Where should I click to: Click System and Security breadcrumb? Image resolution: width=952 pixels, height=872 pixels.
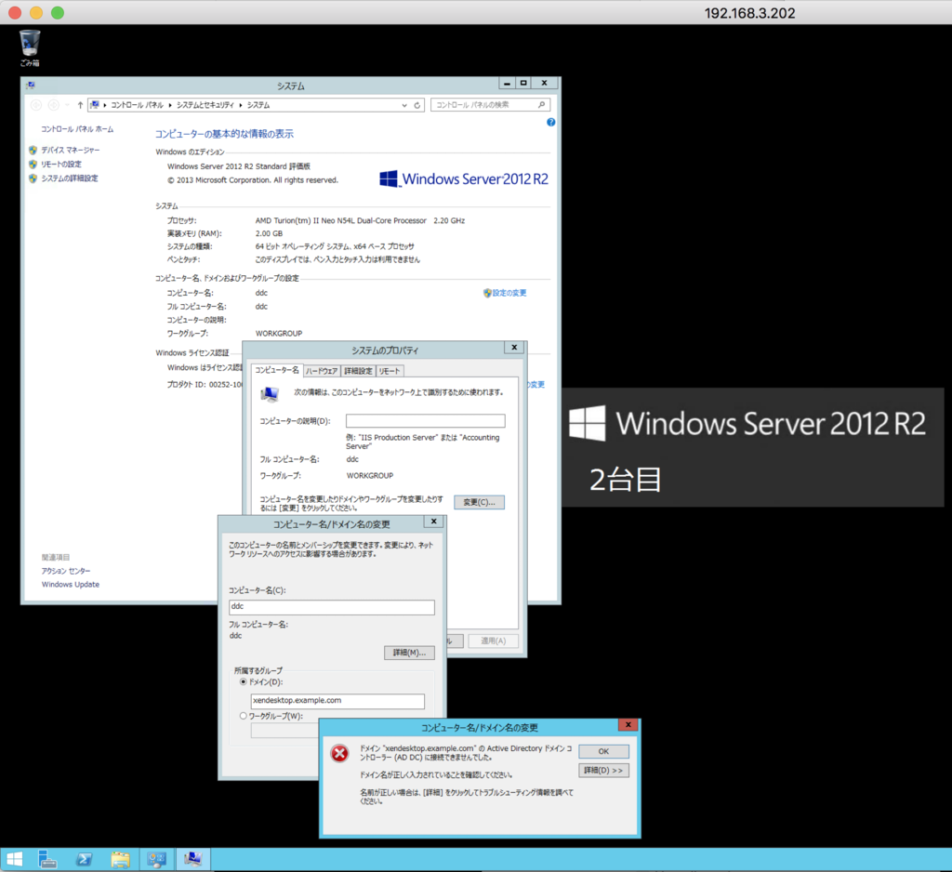pyautogui.click(x=205, y=105)
